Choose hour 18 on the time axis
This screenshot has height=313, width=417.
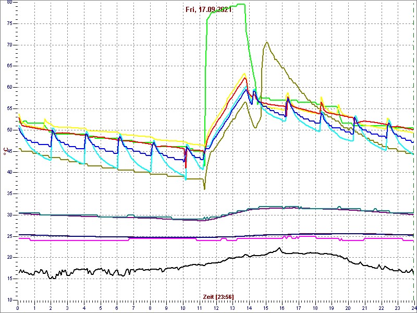pos(315,308)
